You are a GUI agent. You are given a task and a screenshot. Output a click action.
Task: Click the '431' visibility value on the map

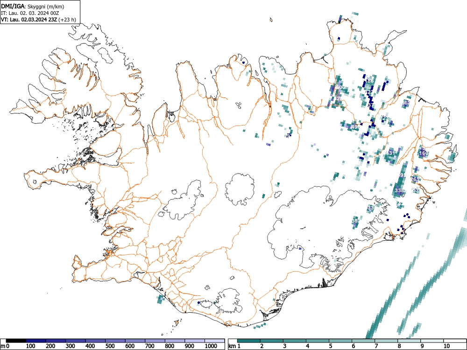(391, 153)
